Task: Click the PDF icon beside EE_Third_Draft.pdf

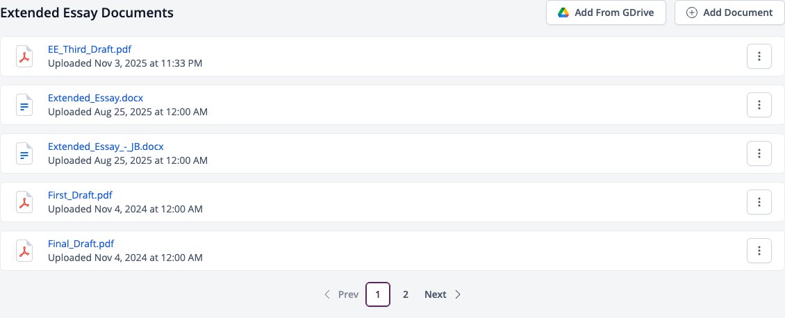Action: (24, 56)
